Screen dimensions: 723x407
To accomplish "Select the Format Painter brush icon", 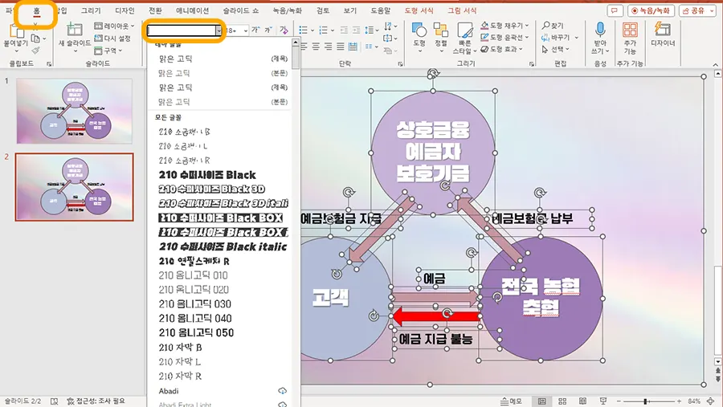I will [35, 51].
